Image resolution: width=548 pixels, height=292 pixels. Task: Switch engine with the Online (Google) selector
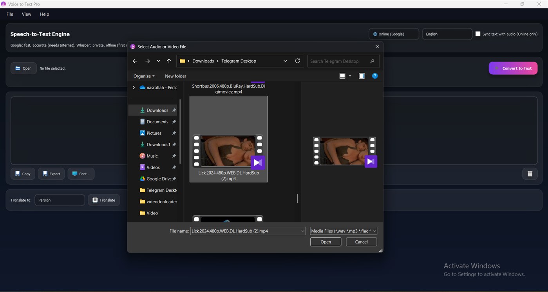point(393,34)
